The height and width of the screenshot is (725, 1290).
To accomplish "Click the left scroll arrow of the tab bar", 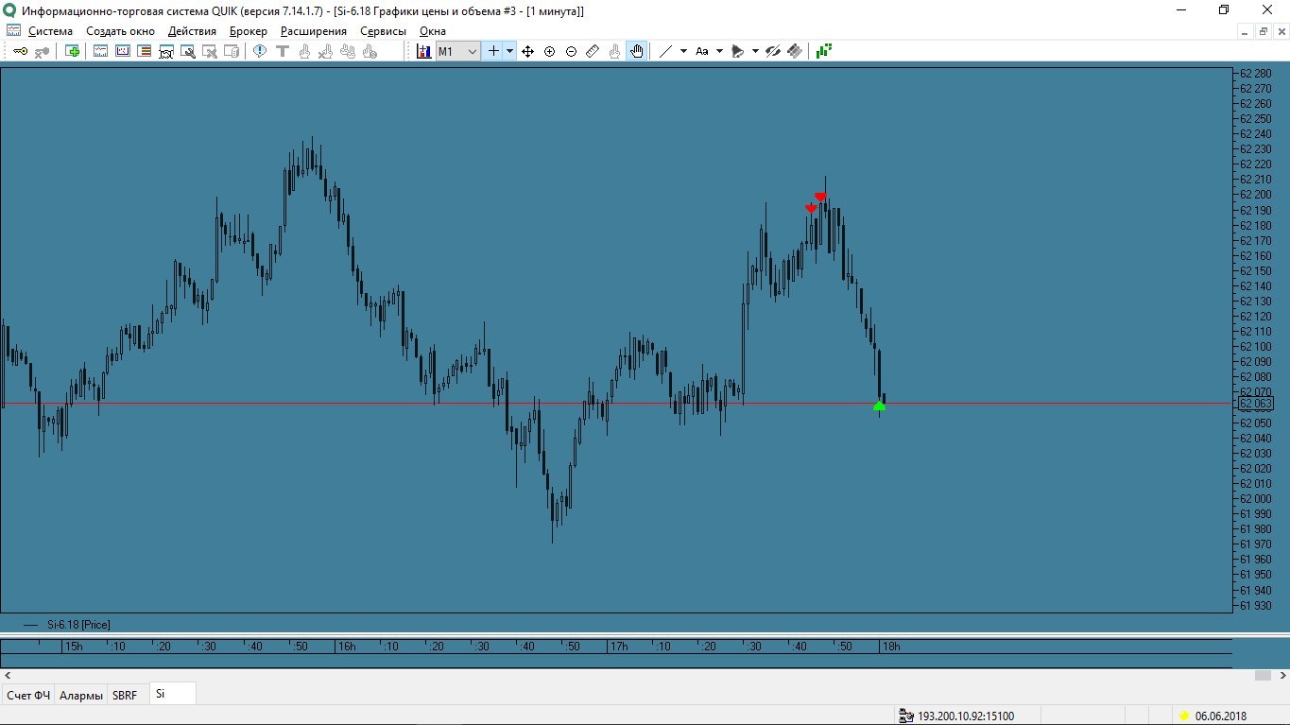I will tap(8, 676).
